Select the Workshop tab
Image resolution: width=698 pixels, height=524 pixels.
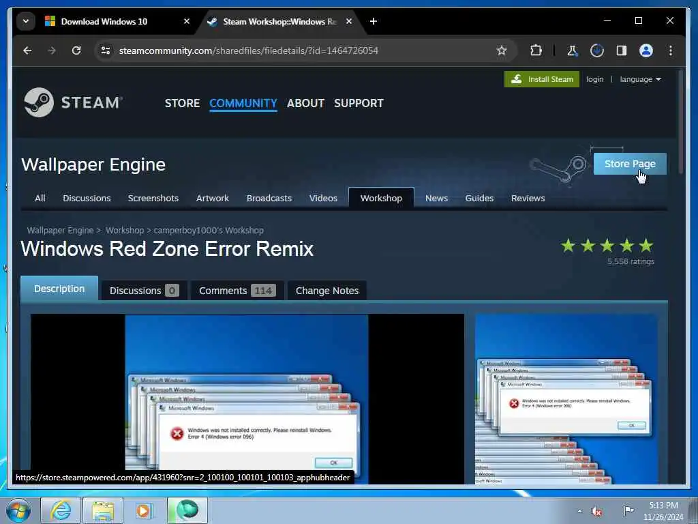click(x=381, y=199)
